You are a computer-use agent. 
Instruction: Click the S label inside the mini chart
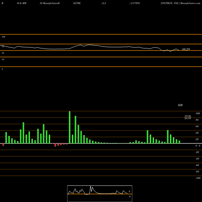[x=129, y=191]
